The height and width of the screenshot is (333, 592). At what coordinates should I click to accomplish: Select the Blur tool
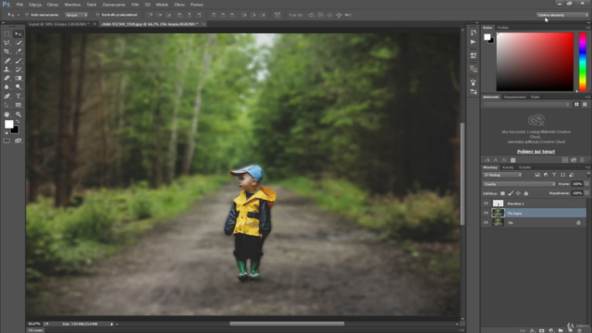6,87
